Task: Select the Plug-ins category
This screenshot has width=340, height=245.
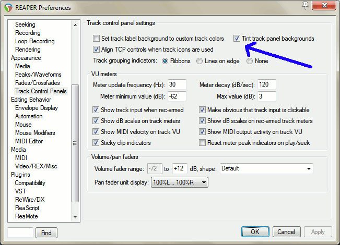Action: 20,175
